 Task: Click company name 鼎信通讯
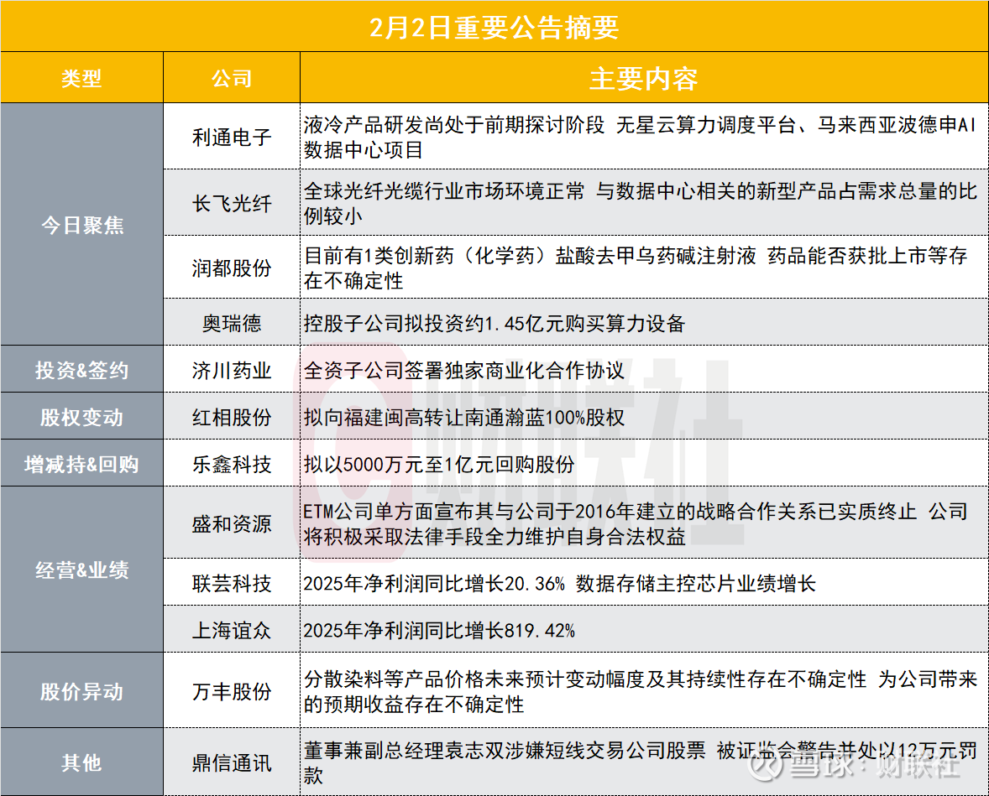[232, 762]
